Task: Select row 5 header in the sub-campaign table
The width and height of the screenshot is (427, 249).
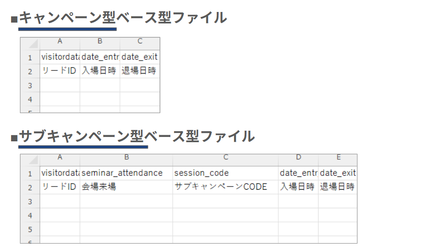Action: tap(30, 230)
